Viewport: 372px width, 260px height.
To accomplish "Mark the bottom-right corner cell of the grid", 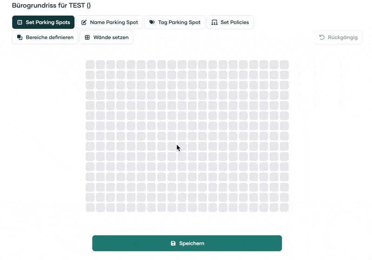I will pos(284,208).
